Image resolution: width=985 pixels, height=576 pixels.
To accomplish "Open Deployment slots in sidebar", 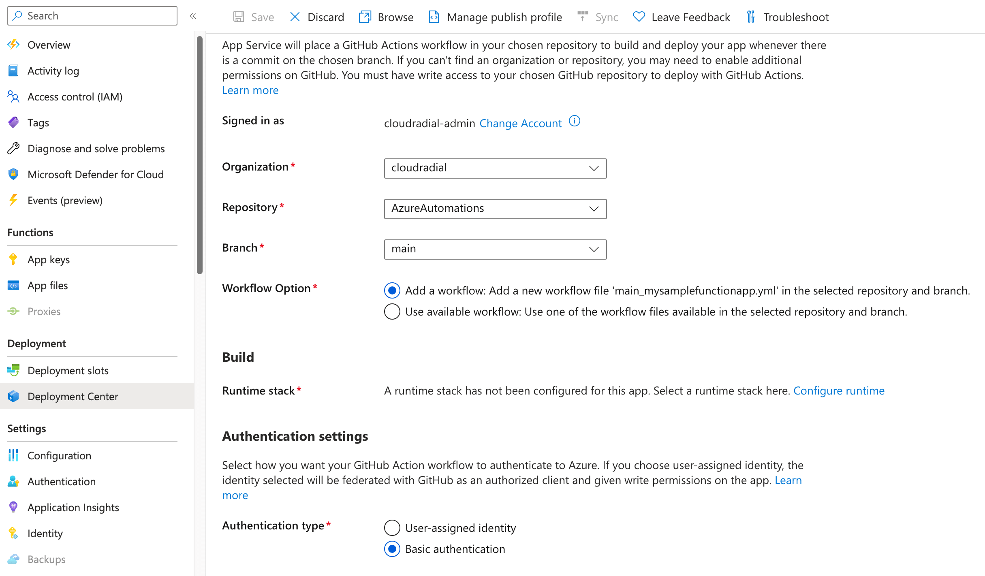I will [68, 370].
